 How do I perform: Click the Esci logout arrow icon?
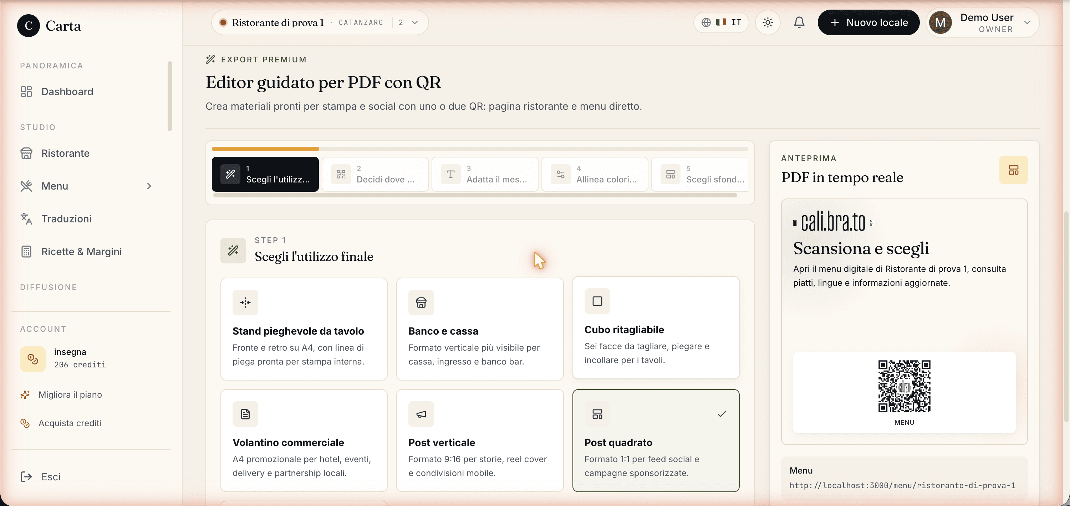[26, 476]
